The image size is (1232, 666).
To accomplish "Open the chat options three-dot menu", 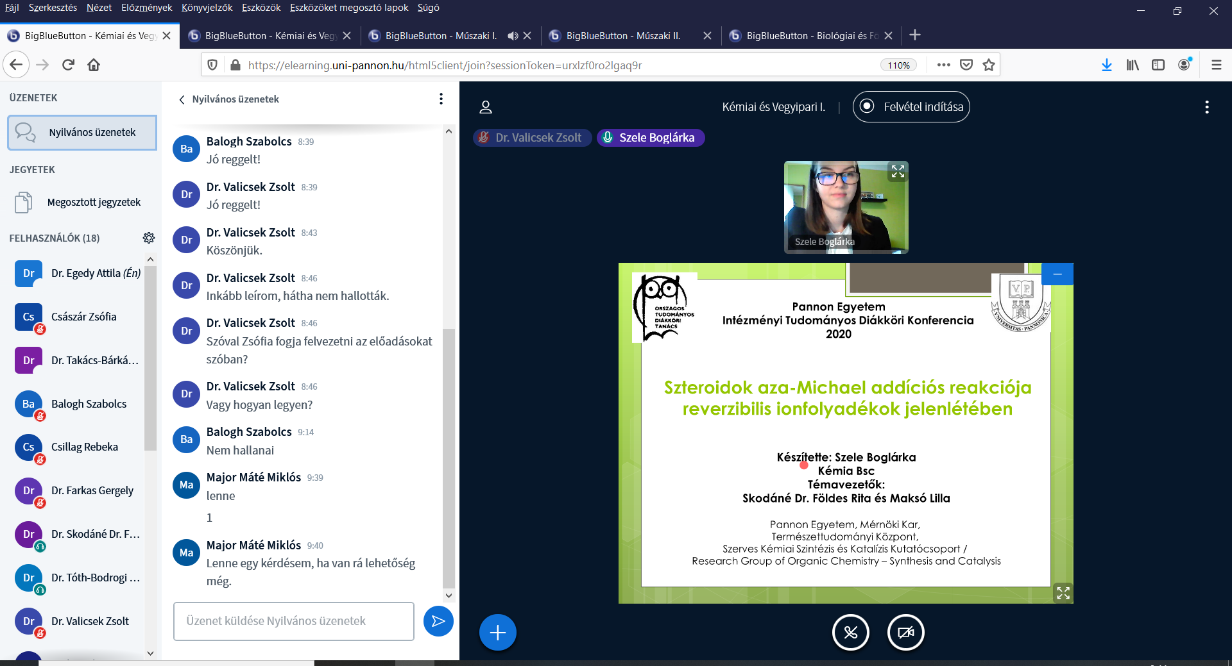I will click(441, 99).
